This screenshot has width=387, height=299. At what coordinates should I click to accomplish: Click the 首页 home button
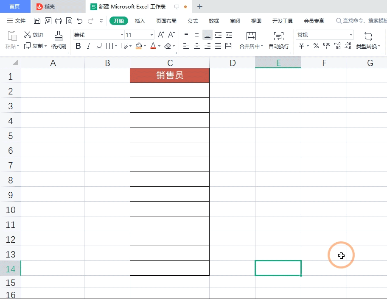coord(15,6)
